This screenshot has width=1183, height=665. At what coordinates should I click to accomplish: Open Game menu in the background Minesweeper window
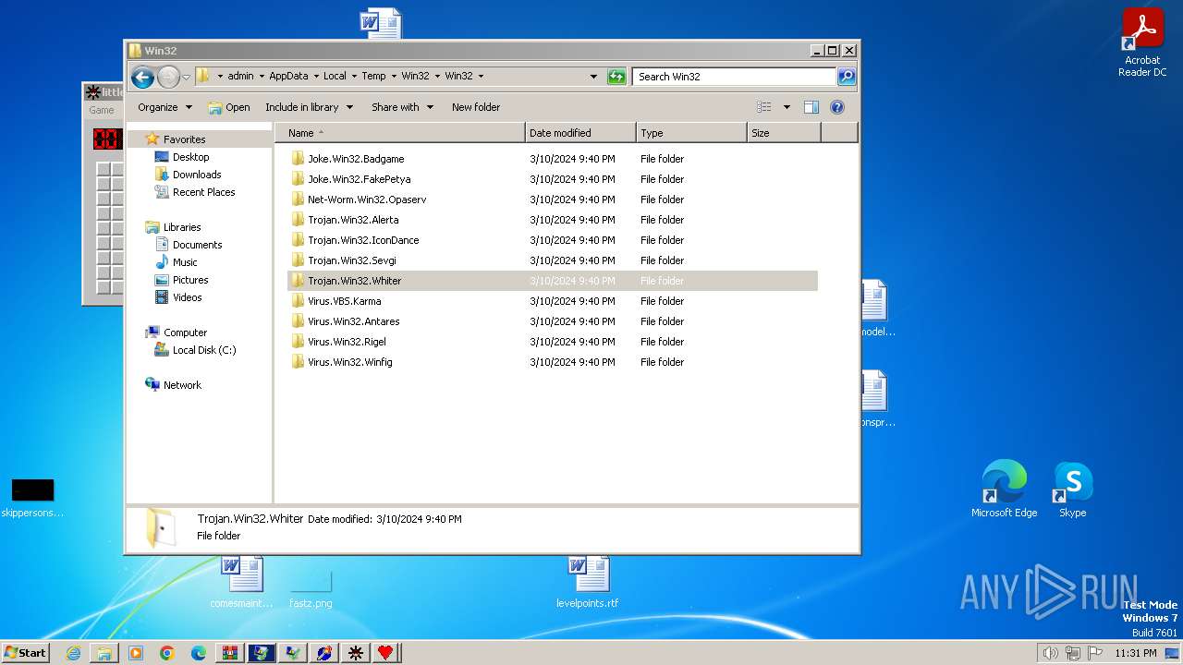(x=101, y=110)
